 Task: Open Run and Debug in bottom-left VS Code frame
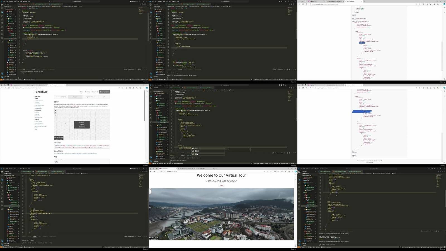pos(2,183)
